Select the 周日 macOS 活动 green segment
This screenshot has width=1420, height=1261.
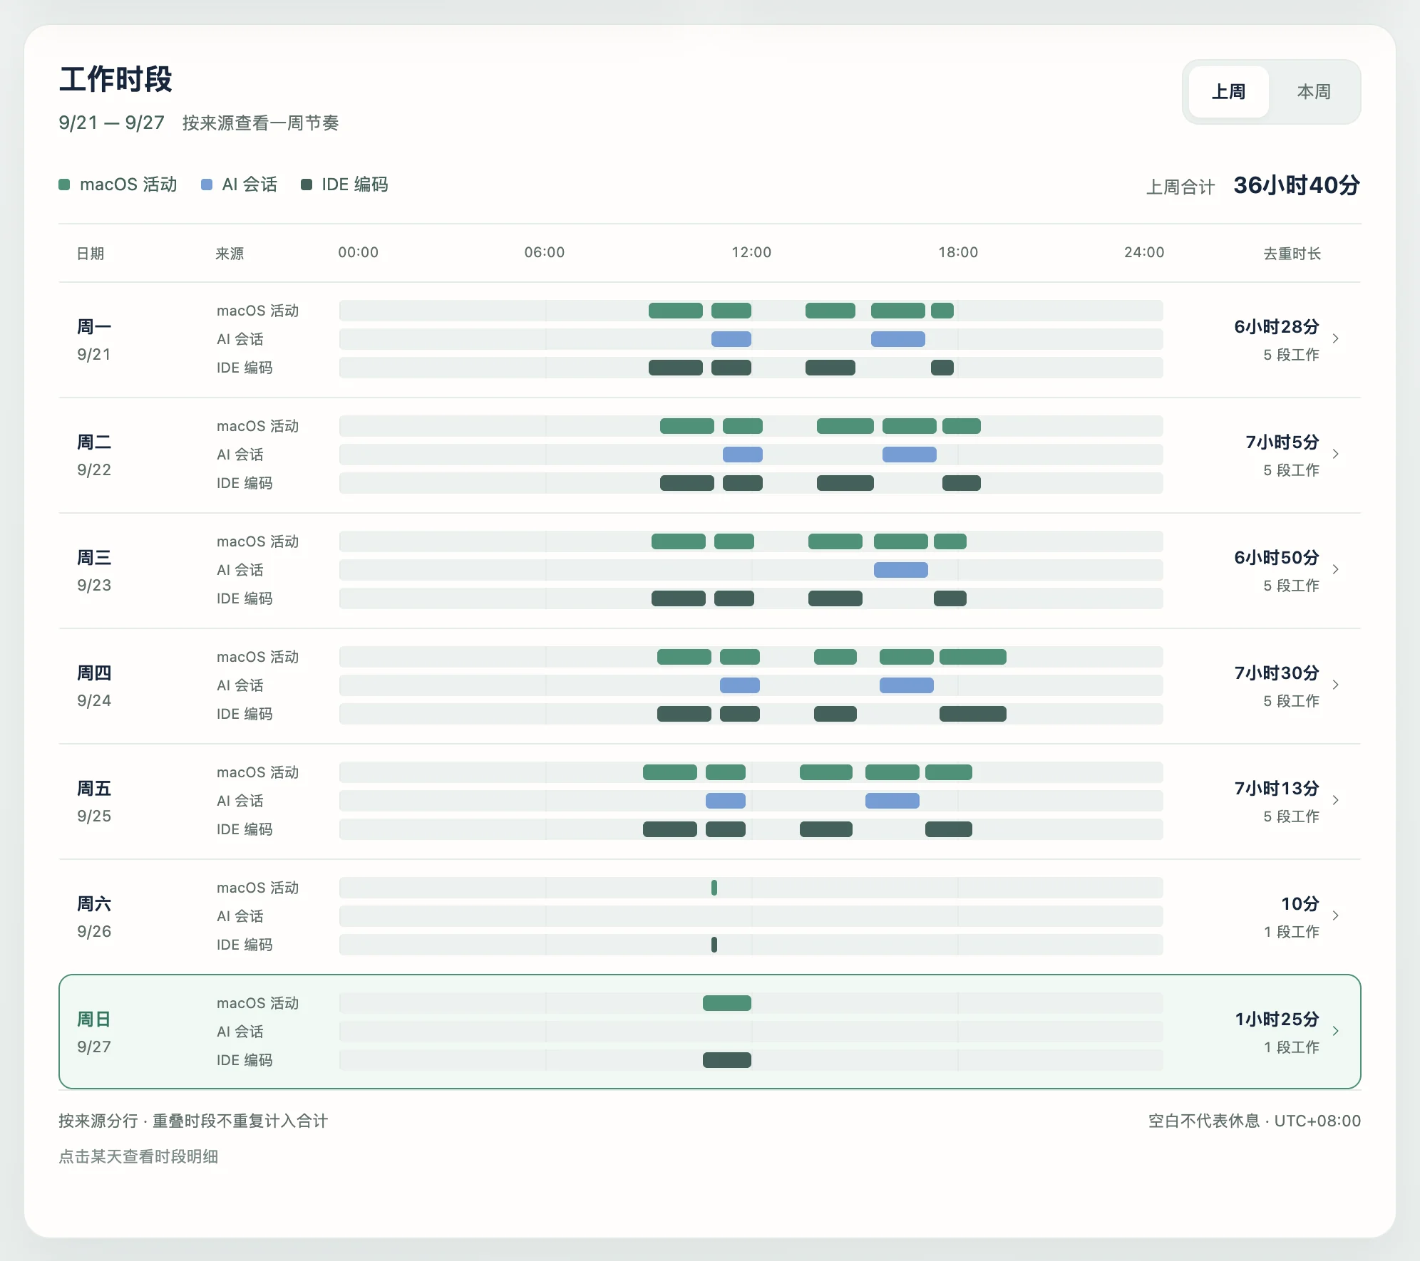(x=727, y=1003)
